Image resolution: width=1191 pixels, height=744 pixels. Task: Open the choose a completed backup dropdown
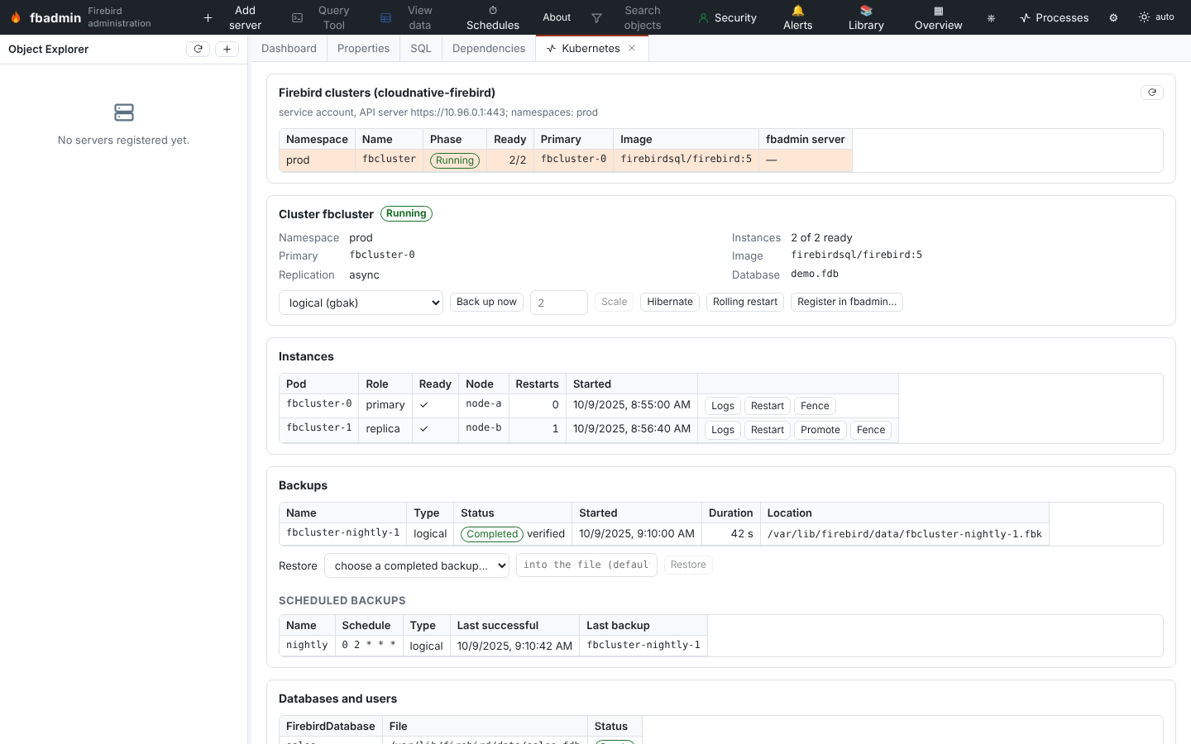coord(417,565)
